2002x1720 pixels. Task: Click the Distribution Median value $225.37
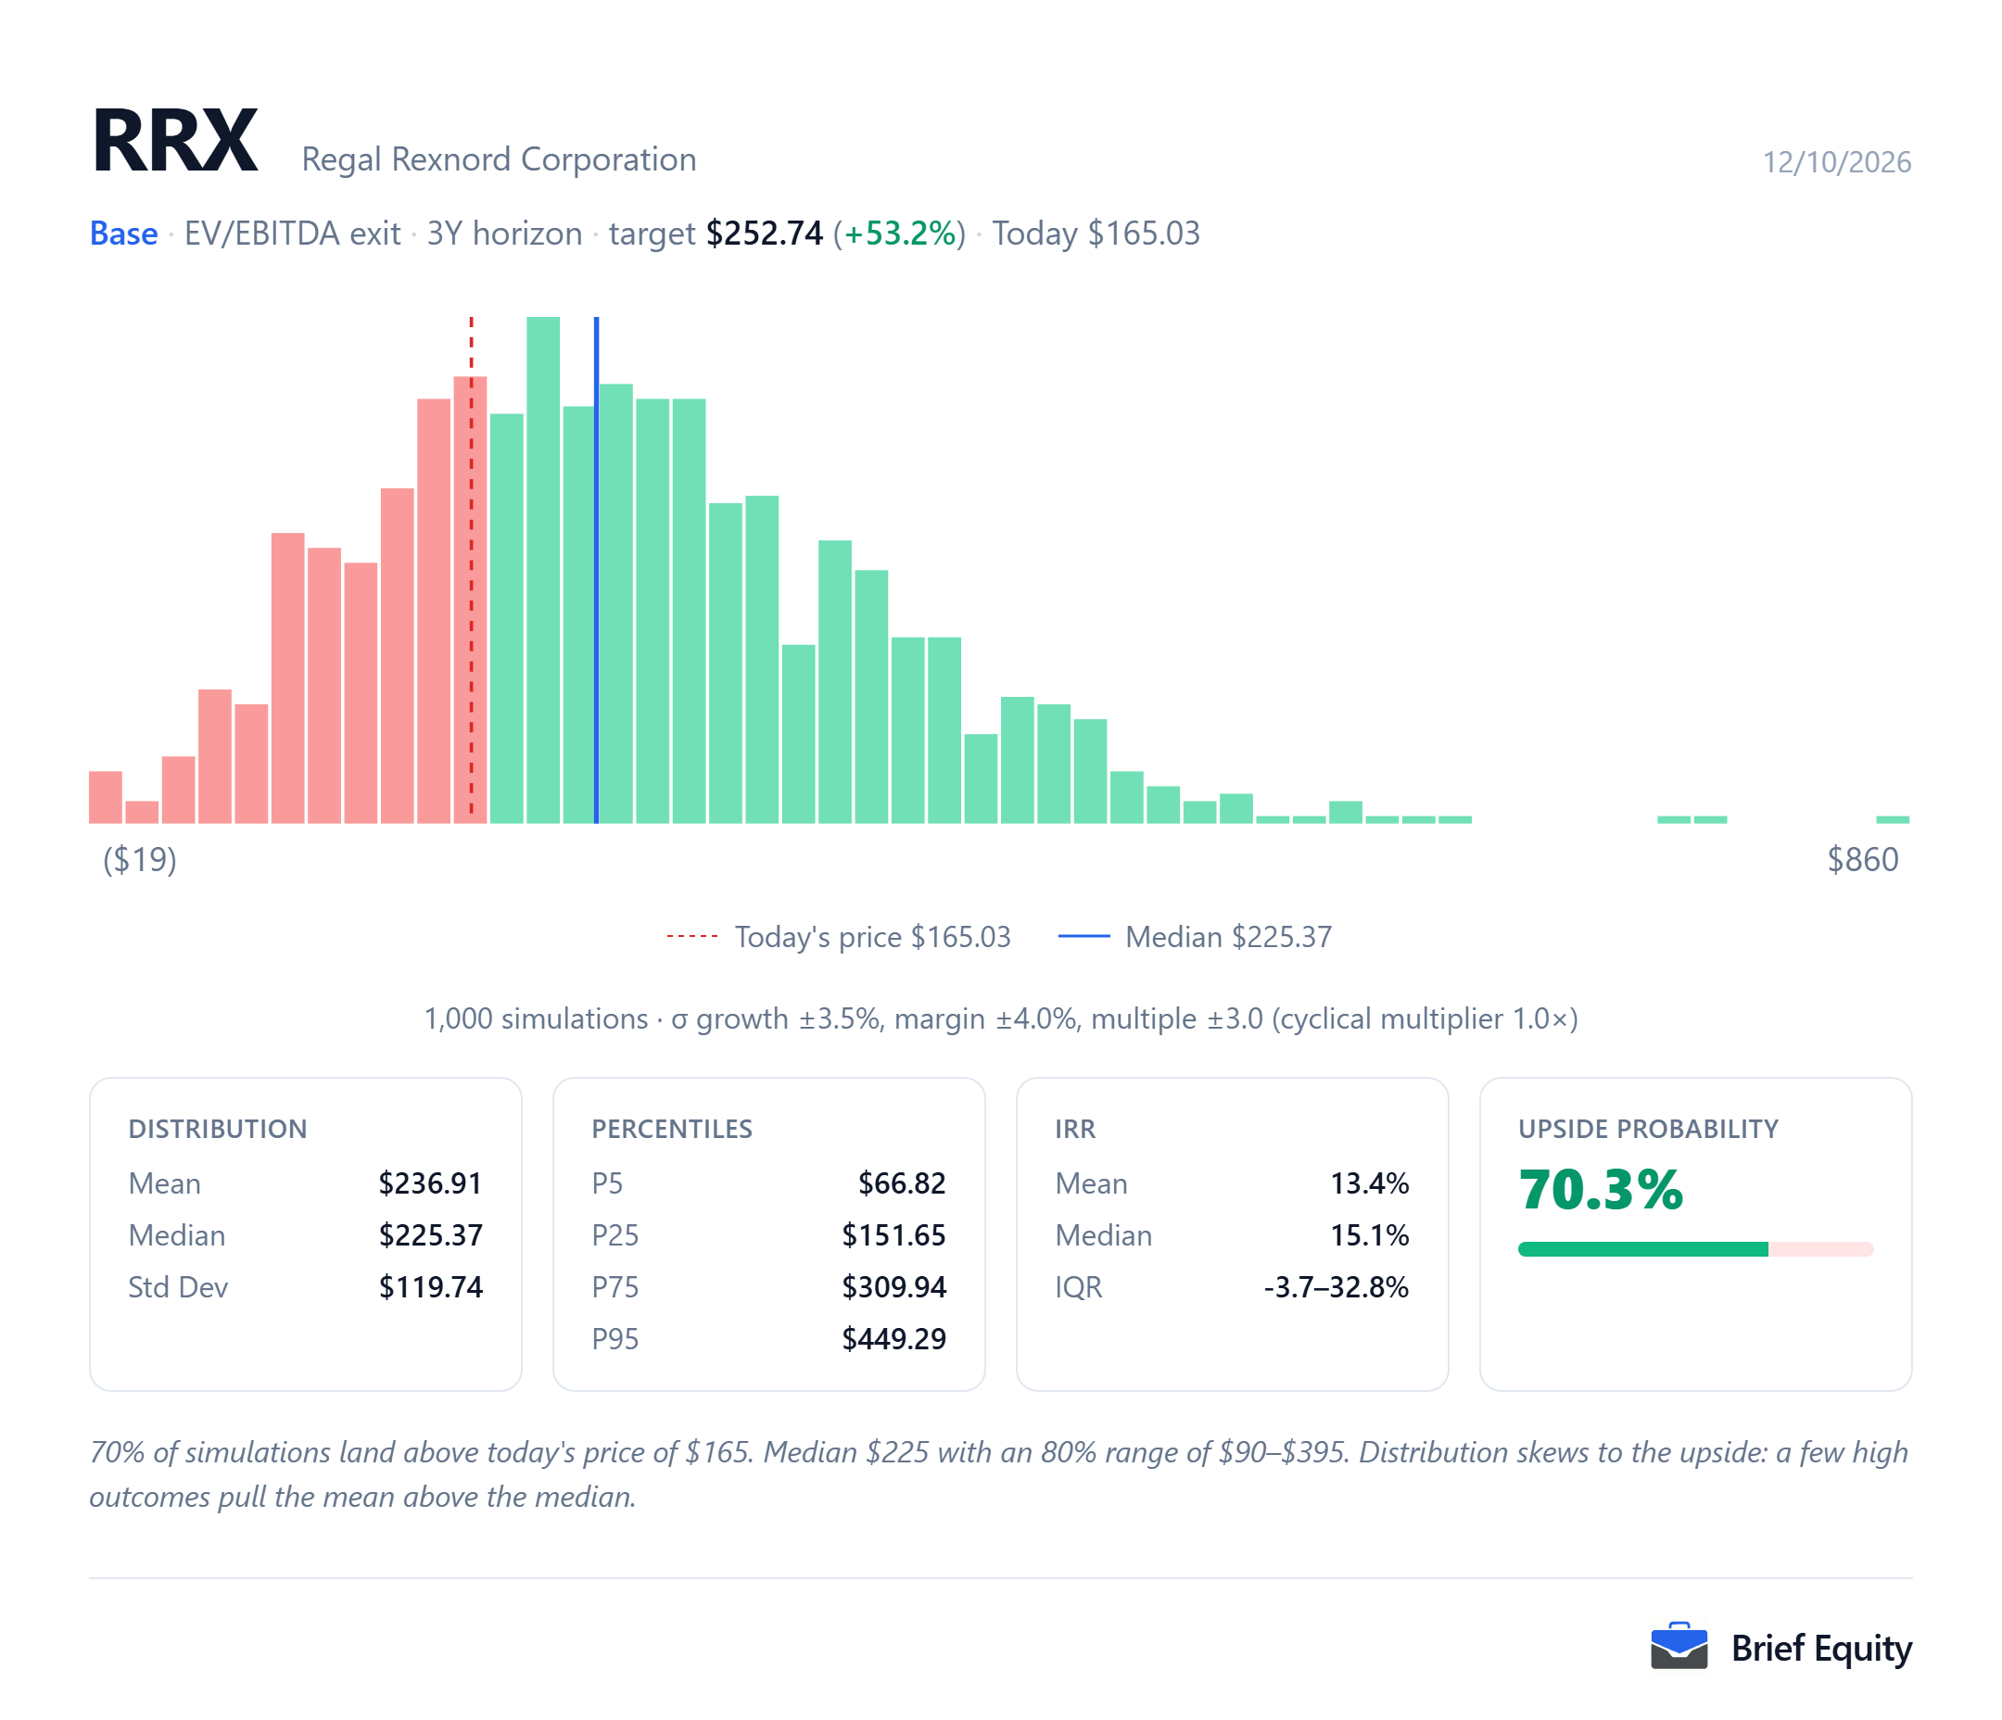tap(431, 1235)
